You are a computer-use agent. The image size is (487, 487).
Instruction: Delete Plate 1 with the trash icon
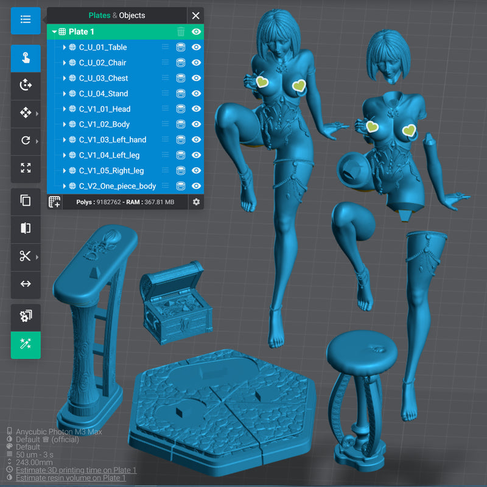[181, 32]
